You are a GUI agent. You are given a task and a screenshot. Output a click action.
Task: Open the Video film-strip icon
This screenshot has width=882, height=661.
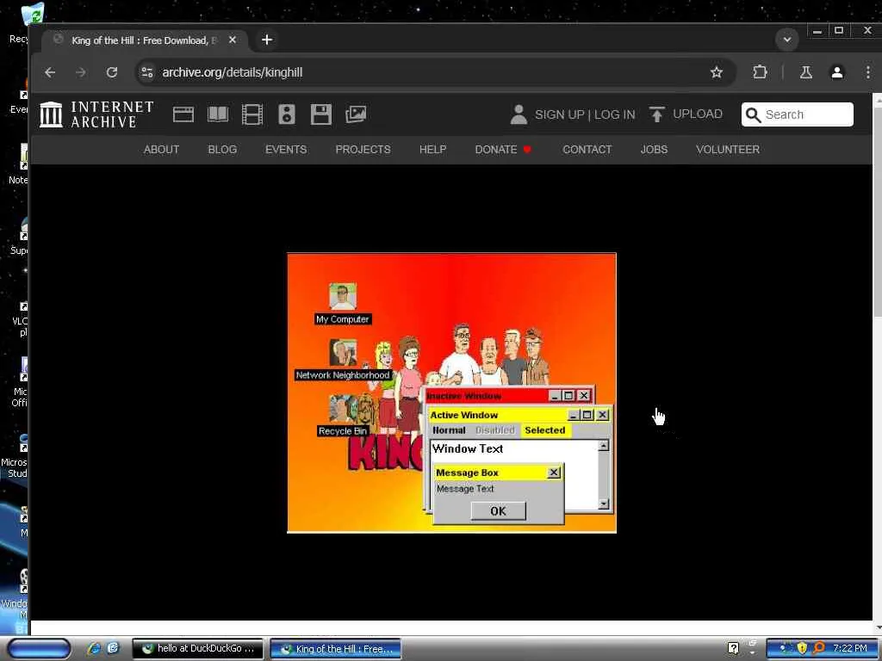(252, 114)
